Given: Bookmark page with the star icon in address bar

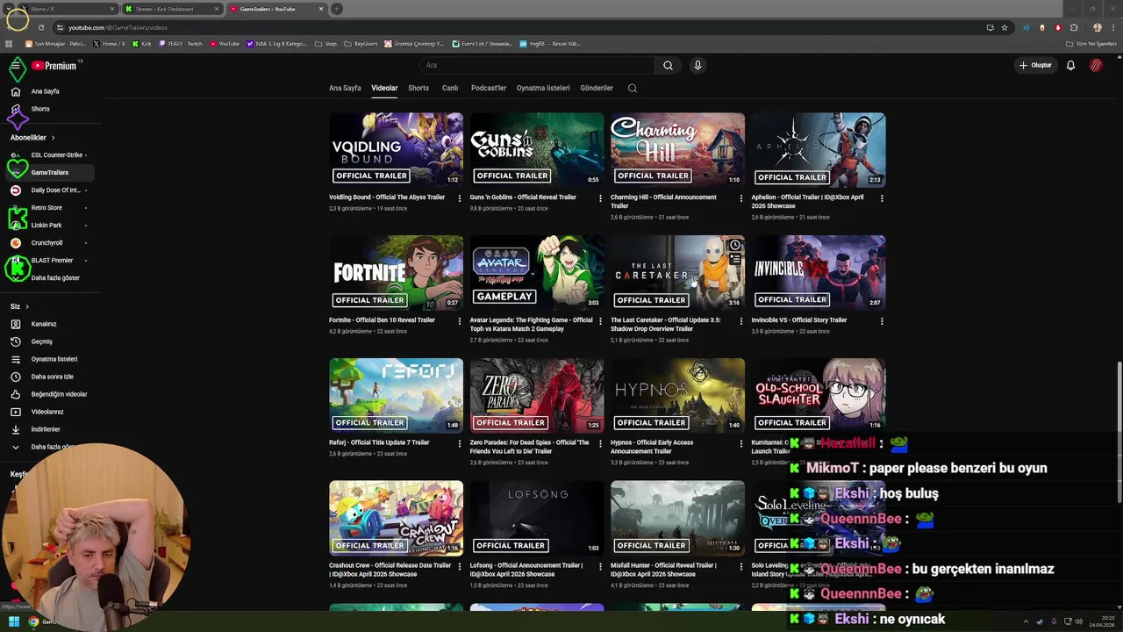Looking at the screenshot, I should (1005, 27).
